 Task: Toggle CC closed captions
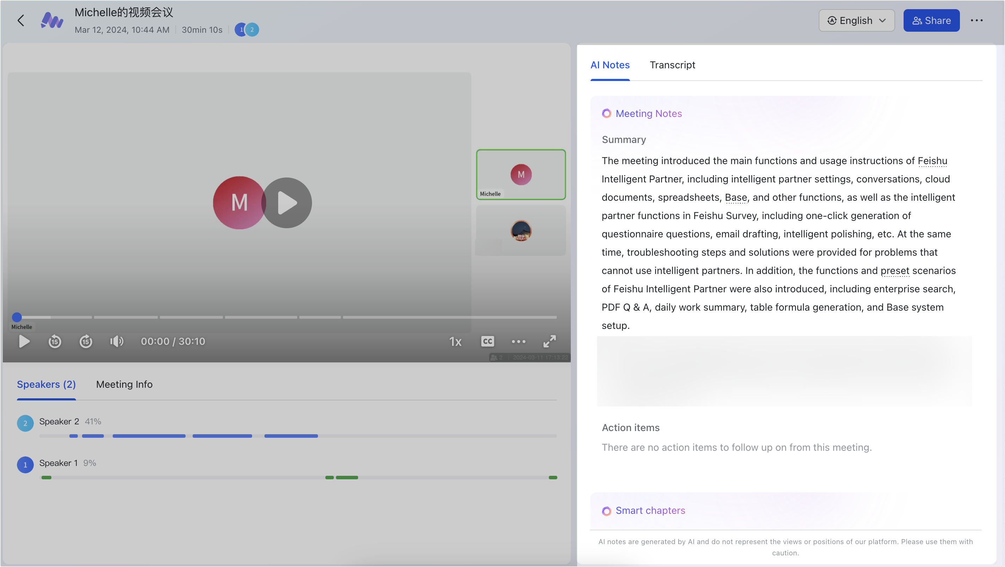(x=487, y=342)
